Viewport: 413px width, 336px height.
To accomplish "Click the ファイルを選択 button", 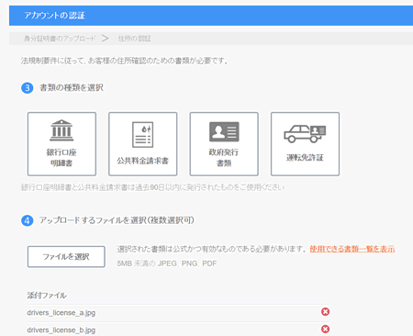I will (x=66, y=256).
